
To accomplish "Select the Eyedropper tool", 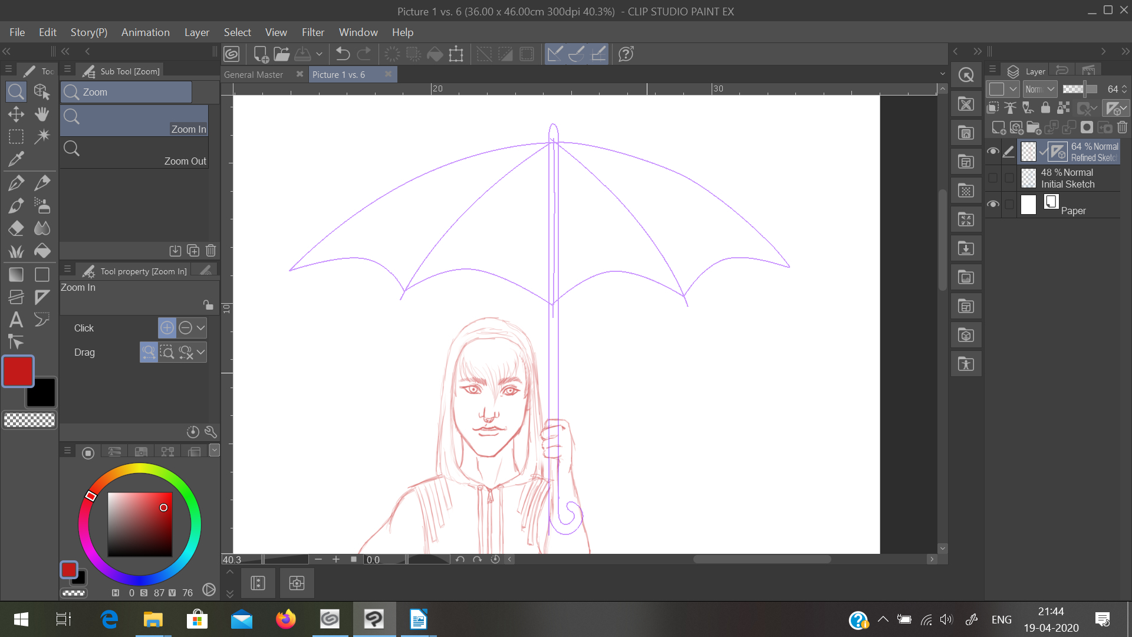I will tap(16, 159).
